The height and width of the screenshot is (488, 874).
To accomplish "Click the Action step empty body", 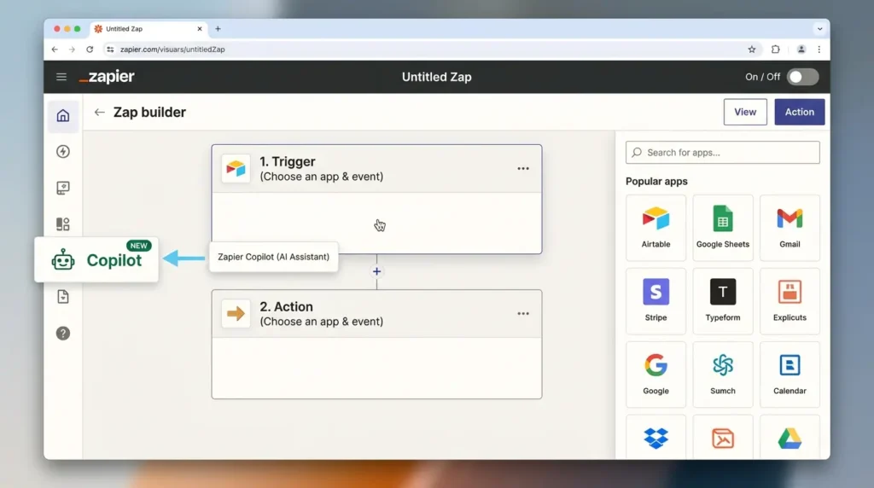I will click(376, 368).
